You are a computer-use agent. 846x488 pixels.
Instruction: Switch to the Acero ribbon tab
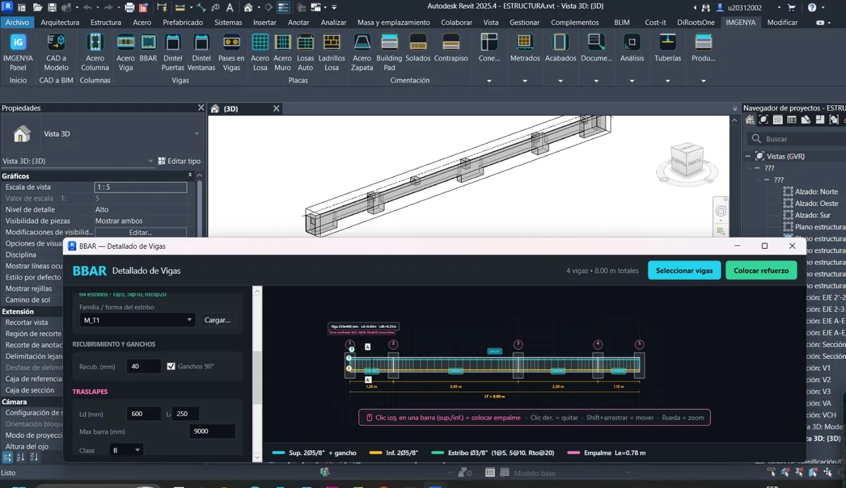(x=142, y=23)
